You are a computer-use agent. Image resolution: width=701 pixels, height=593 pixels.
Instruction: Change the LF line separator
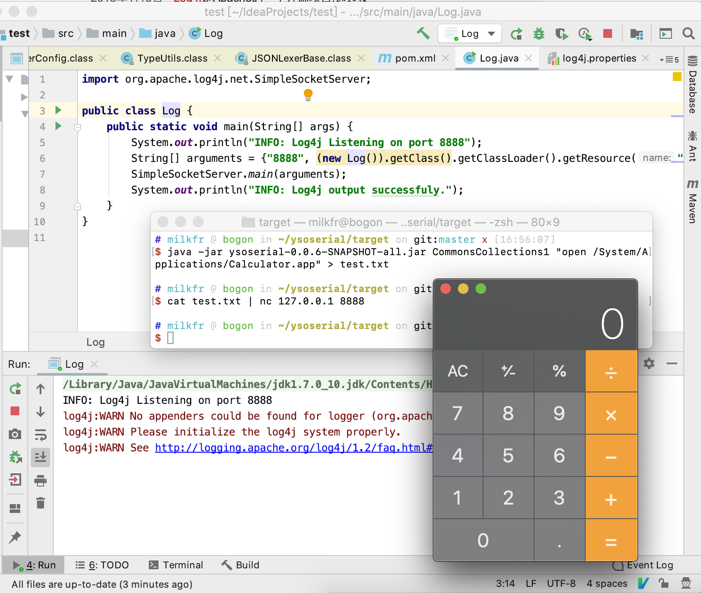[x=531, y=583]
